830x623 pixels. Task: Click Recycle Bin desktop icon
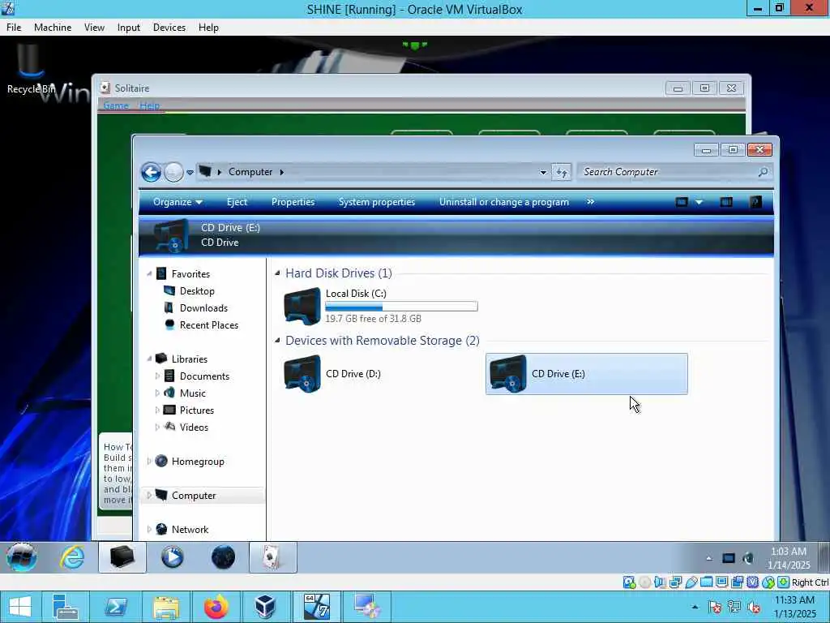(30, 69)
